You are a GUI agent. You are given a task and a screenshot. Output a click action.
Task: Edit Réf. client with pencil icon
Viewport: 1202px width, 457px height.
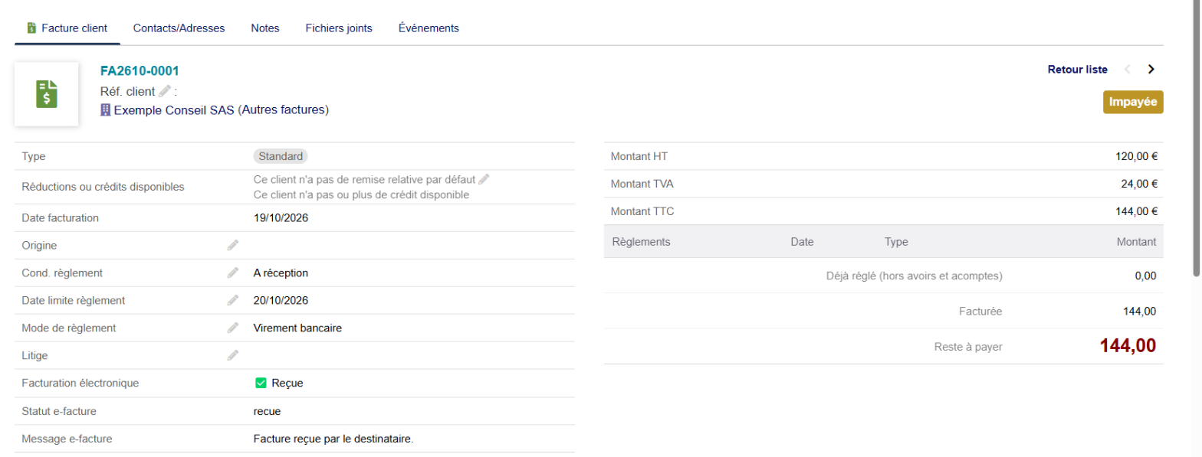pyautogui.click(x=164, y=91)
